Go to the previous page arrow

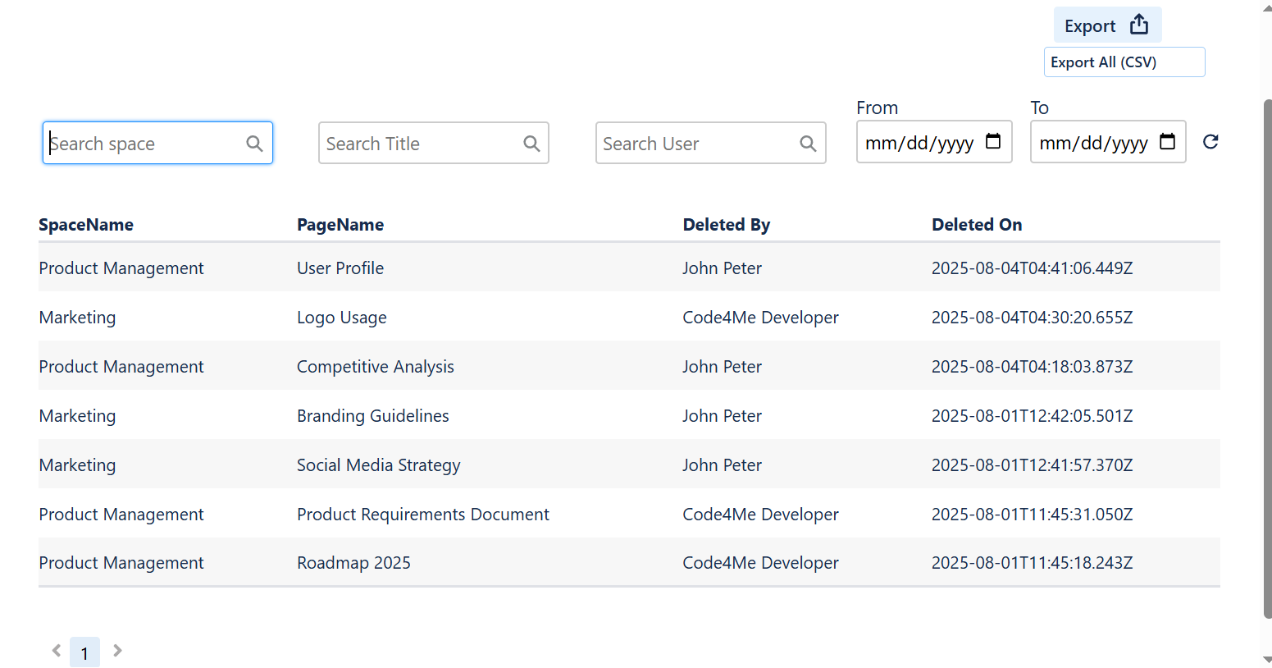pyautogui.click(x=57, y=651)
